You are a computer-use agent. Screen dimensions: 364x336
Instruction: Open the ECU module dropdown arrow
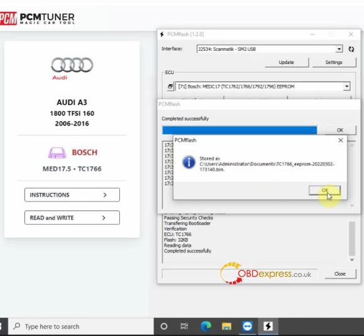click(346, 87)
